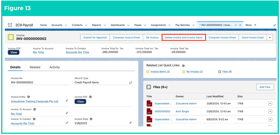280x135 pixels.
Task: Open the Pay Batches tab
Action: click(x=182, y=25)
